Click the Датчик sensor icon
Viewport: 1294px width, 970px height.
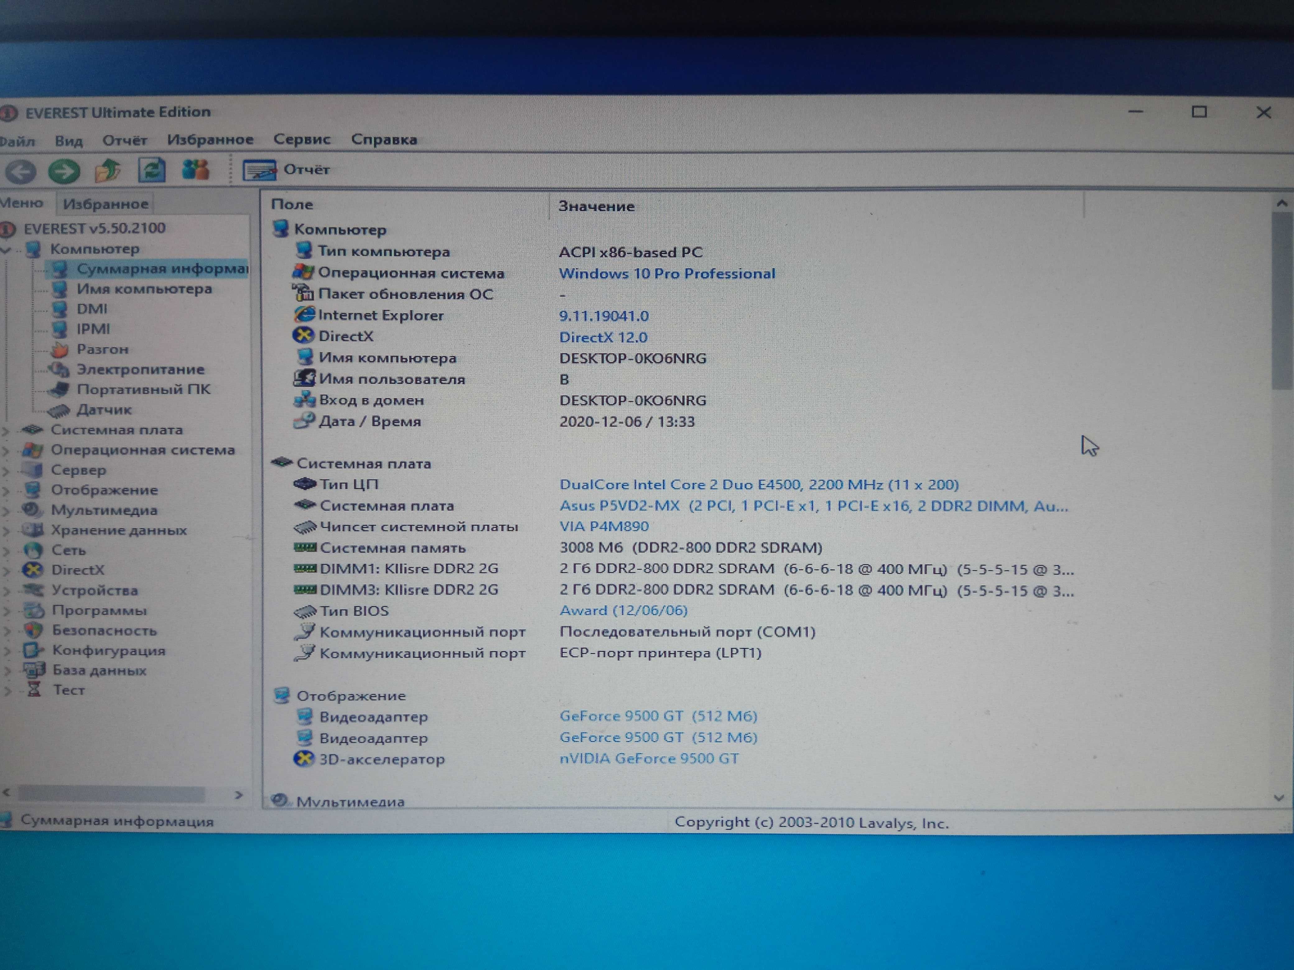click(58, 410)
